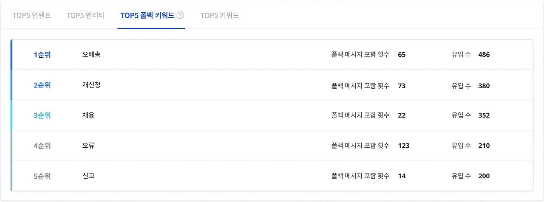Click fallback message count 73
This screenshot has width=544, height=202.
click(x=402, y=86)
